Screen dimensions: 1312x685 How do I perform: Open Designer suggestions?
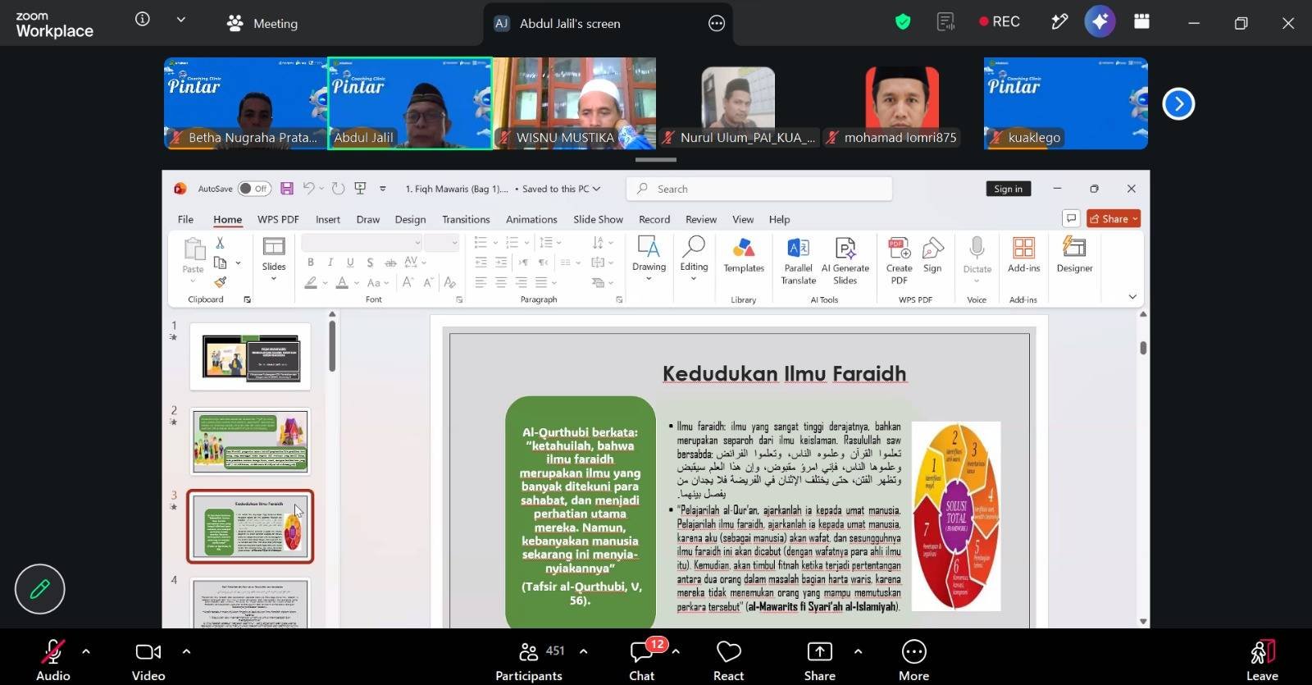tap(1074, 255)
